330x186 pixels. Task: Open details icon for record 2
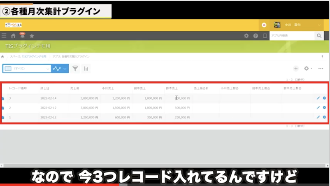tap(3, 108)
